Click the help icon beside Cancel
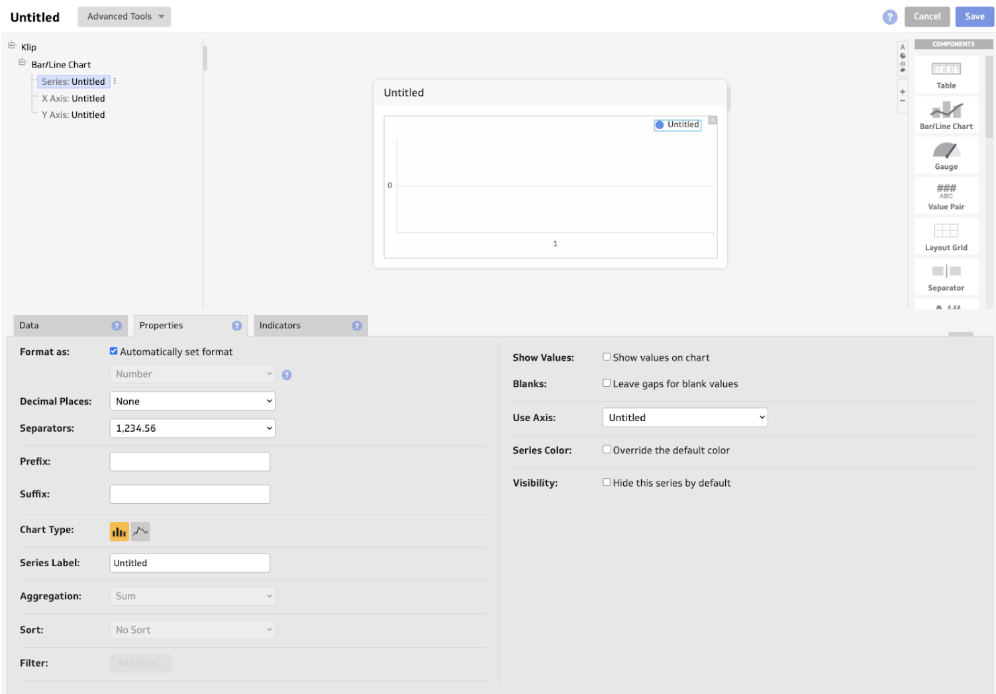The image size is (996, 694). 889,17
